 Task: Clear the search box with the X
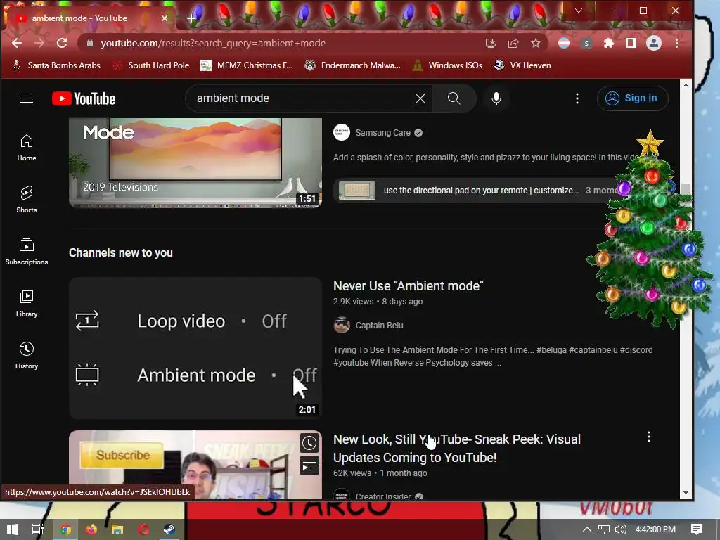420,98
